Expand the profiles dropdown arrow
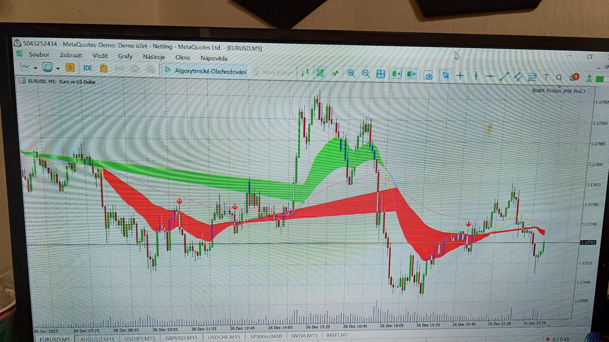Image resolution: width=609 pixels, height=342 pixels. (58, 68)
